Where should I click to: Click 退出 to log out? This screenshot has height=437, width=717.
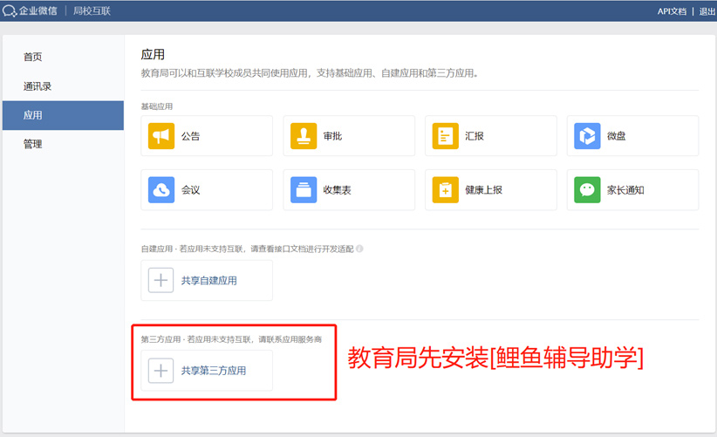click(707, 11)
